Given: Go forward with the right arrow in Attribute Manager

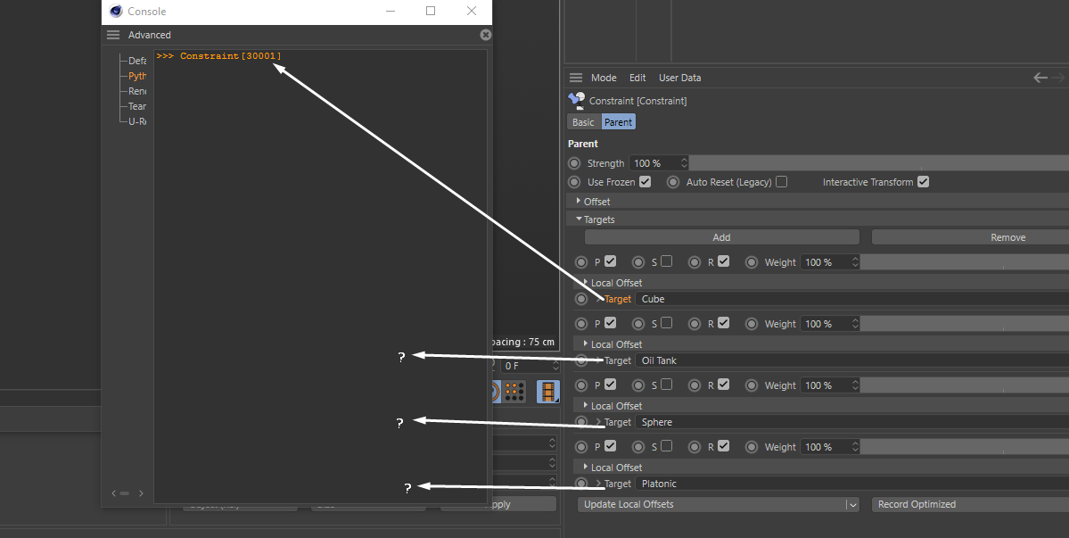Looking at the screenshot, I should pyautogui.click(x=1059, y=78).
